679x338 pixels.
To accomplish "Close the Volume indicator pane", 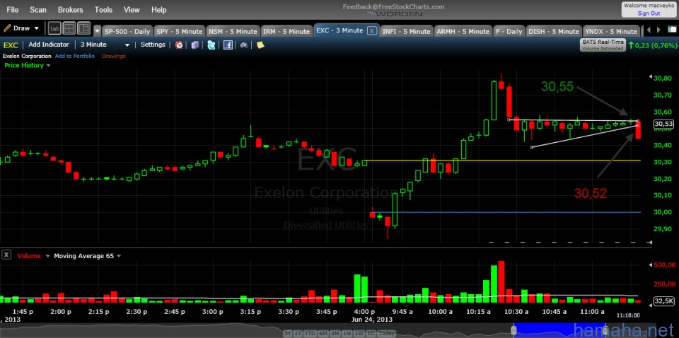I will 6,255.
